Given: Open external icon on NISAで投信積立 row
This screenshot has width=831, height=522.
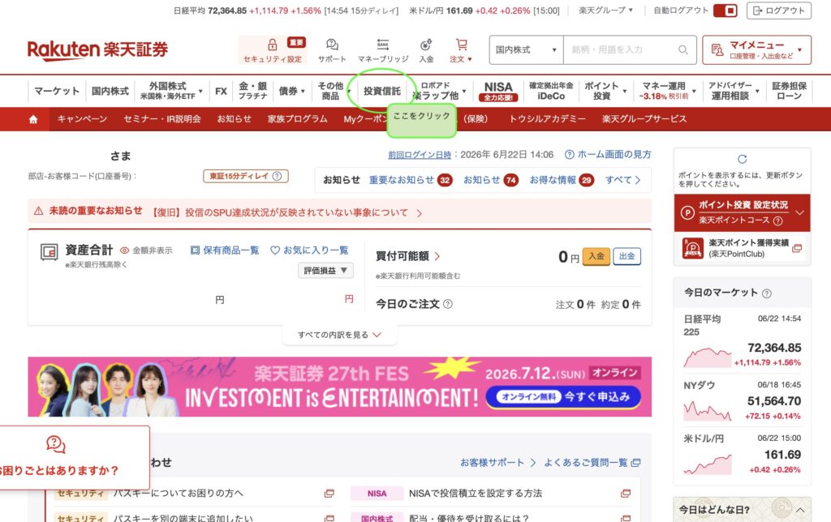Looking at the screenshot, I should tap(626, 494).
